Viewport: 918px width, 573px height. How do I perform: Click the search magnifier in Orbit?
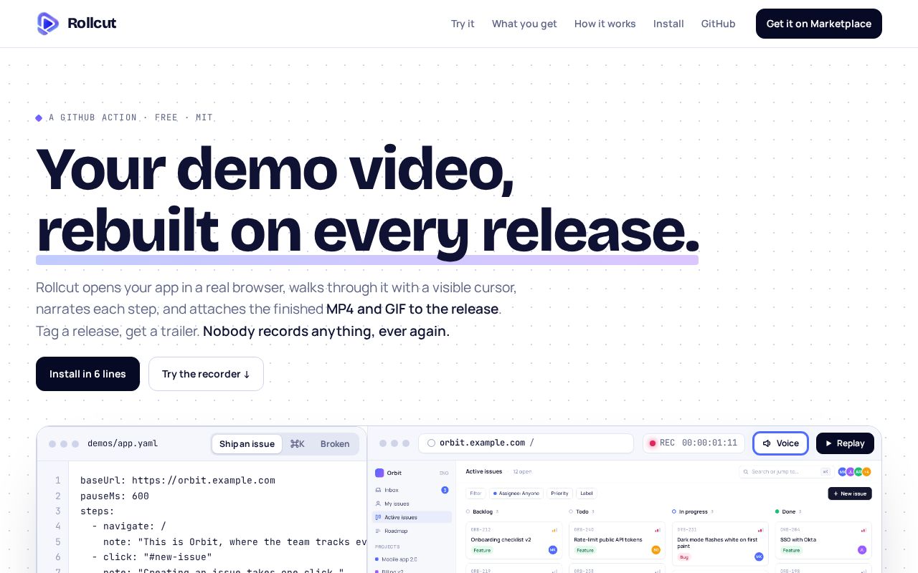[x=747, y=472]
